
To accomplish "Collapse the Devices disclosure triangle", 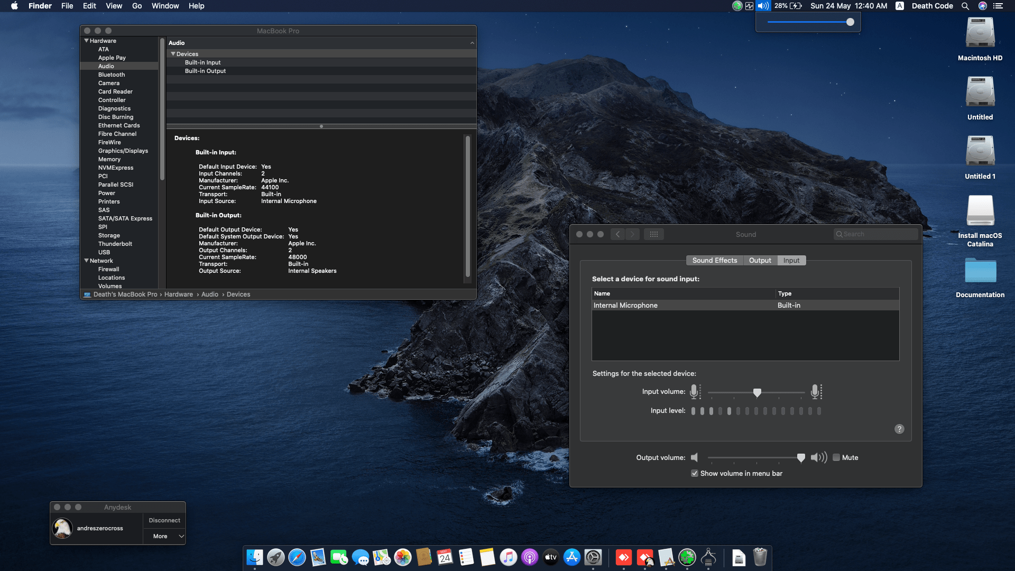I will (x=173, y=53).
